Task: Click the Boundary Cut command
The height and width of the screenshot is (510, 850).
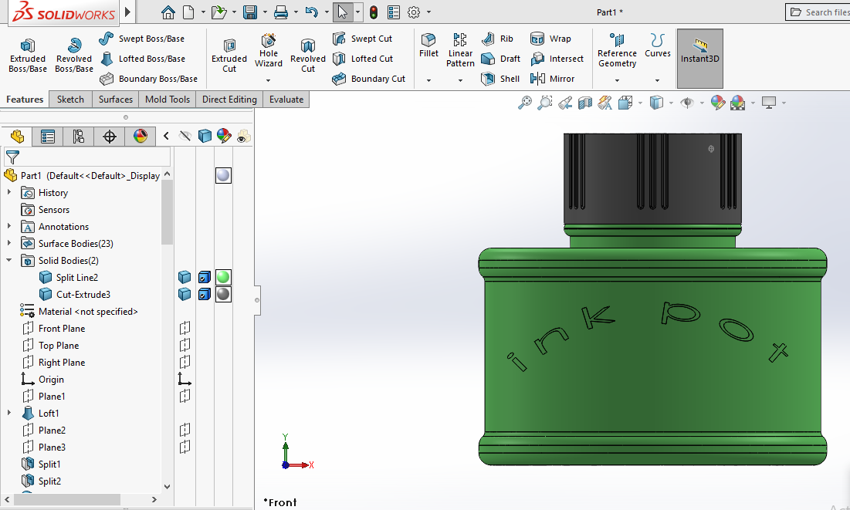Action: [x=368, y=79]
